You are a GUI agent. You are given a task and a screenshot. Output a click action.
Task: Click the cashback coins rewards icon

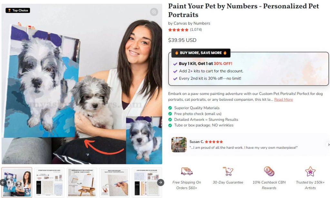tap(269, 171)
